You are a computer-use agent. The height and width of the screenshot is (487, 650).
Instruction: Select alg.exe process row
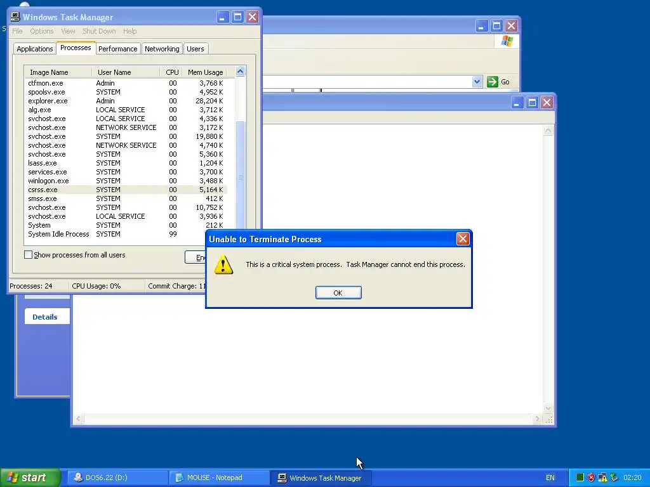click(126, 110)
